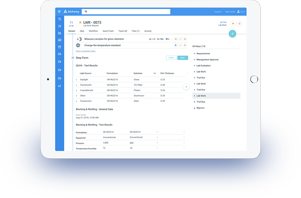
Task: Click the Tin Plate substrate cell
Action: click(x=138, y=85)
